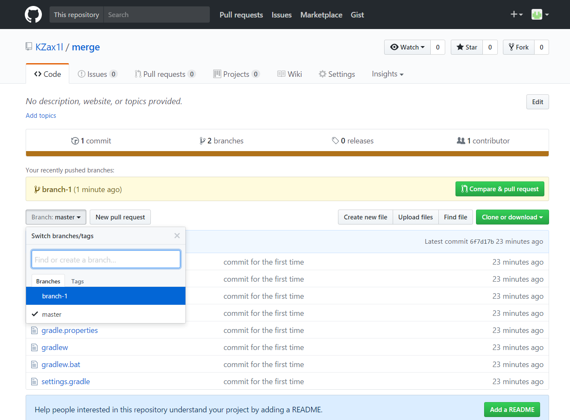The height and width of the screenshot is (420, 570).
Task: Star this repository
Action: (x=467, y=47)
